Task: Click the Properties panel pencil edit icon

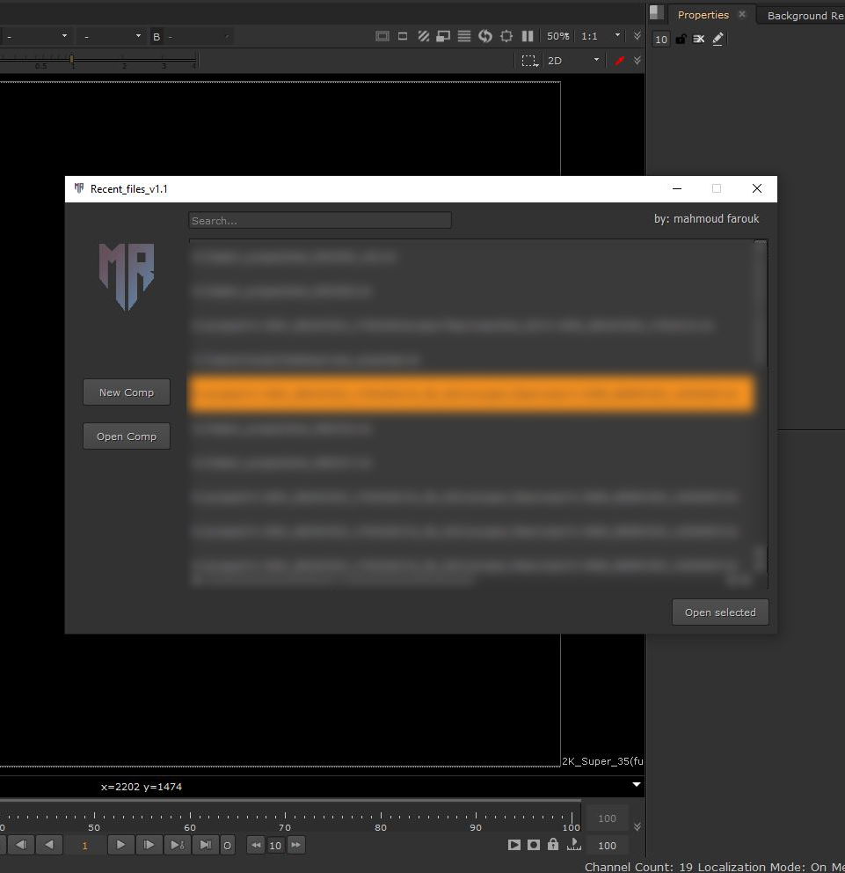Action: coord(718,39)
